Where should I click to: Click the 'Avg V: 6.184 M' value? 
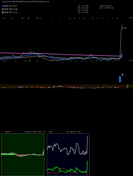point(105,6)
